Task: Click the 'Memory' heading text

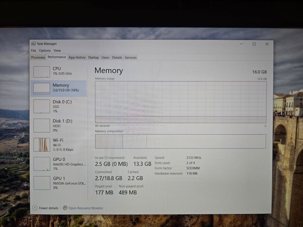Action: (109, 71)
